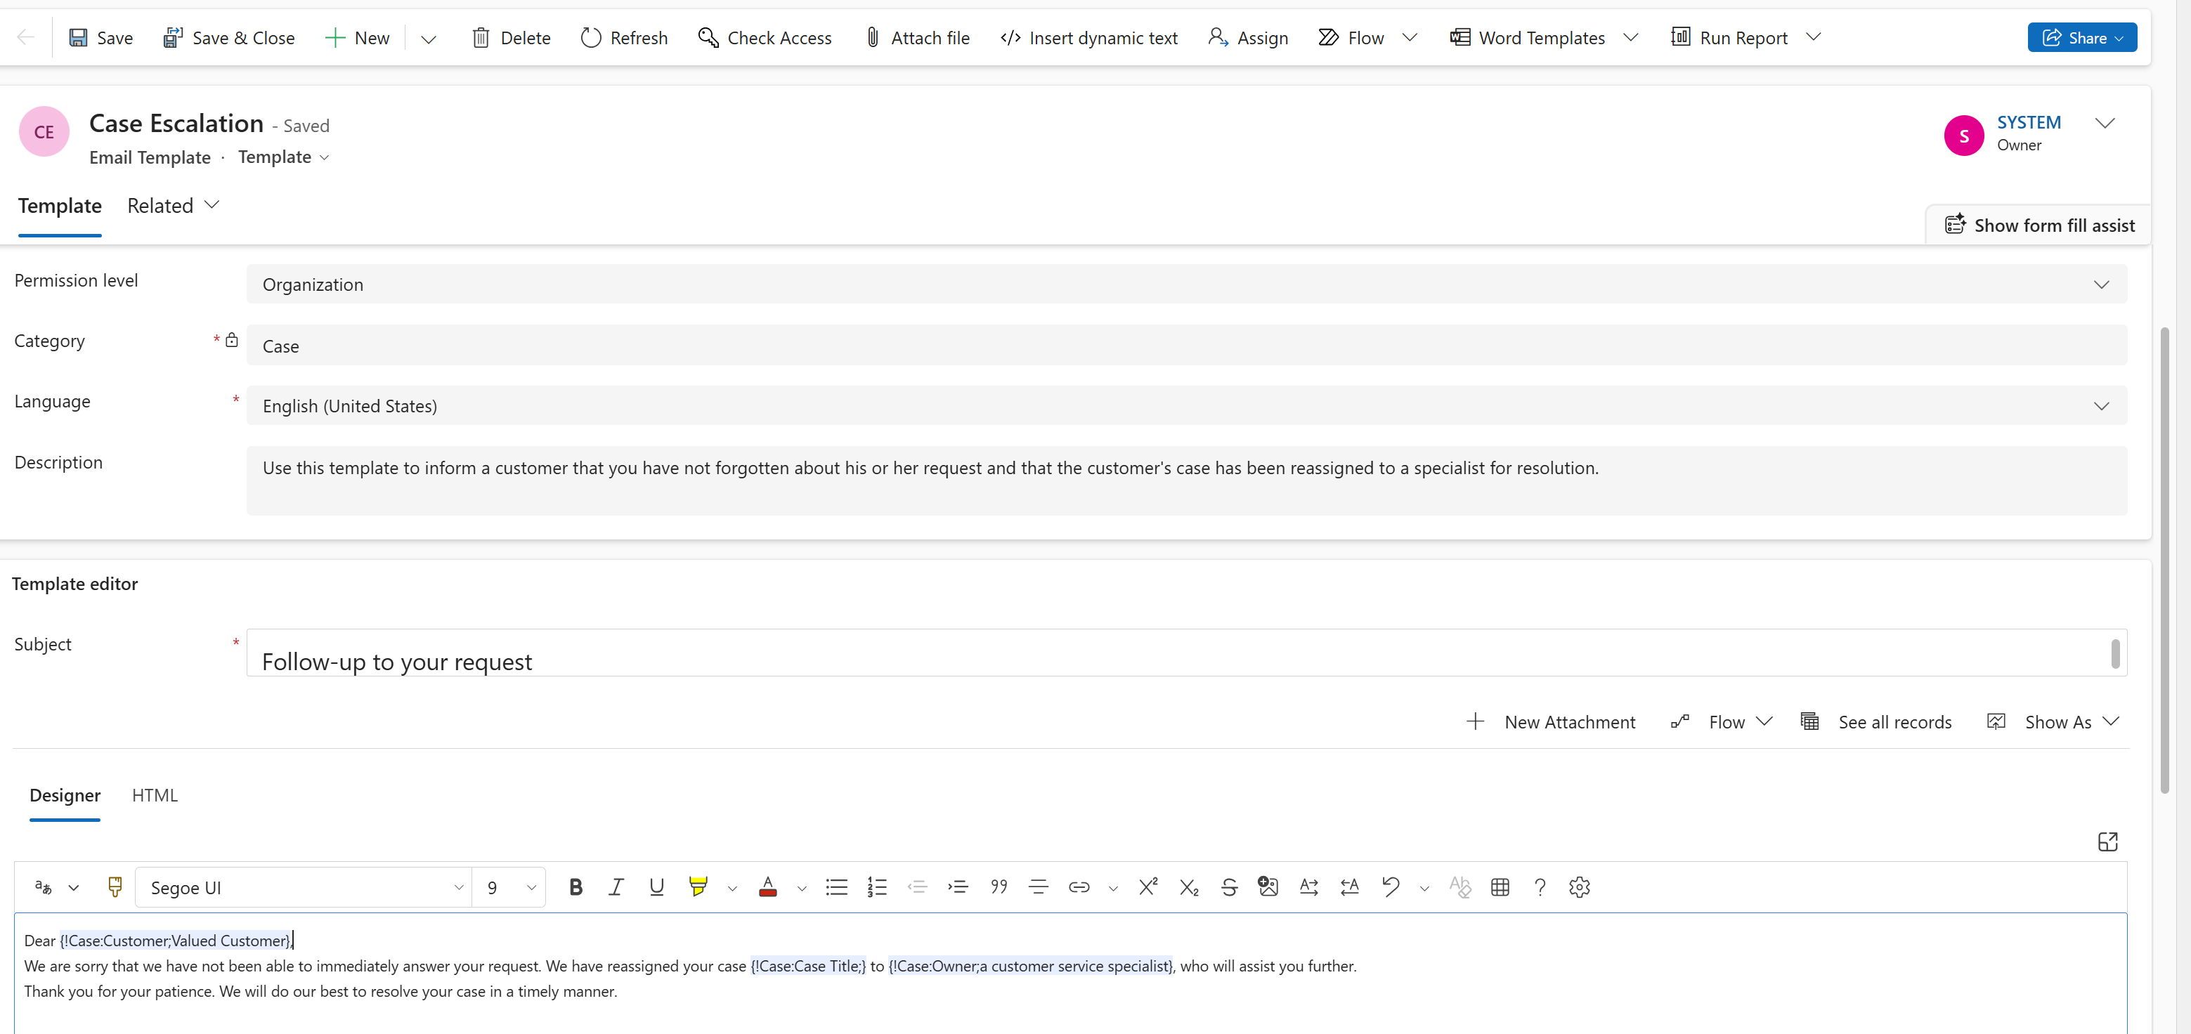The height and width of the screenshot is (1034, 2191).
Task: Expand the Show As options
Action: click(x=2112, y=720)
